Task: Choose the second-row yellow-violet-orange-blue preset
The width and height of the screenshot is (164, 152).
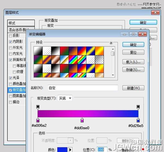Action: coord(47,60)
